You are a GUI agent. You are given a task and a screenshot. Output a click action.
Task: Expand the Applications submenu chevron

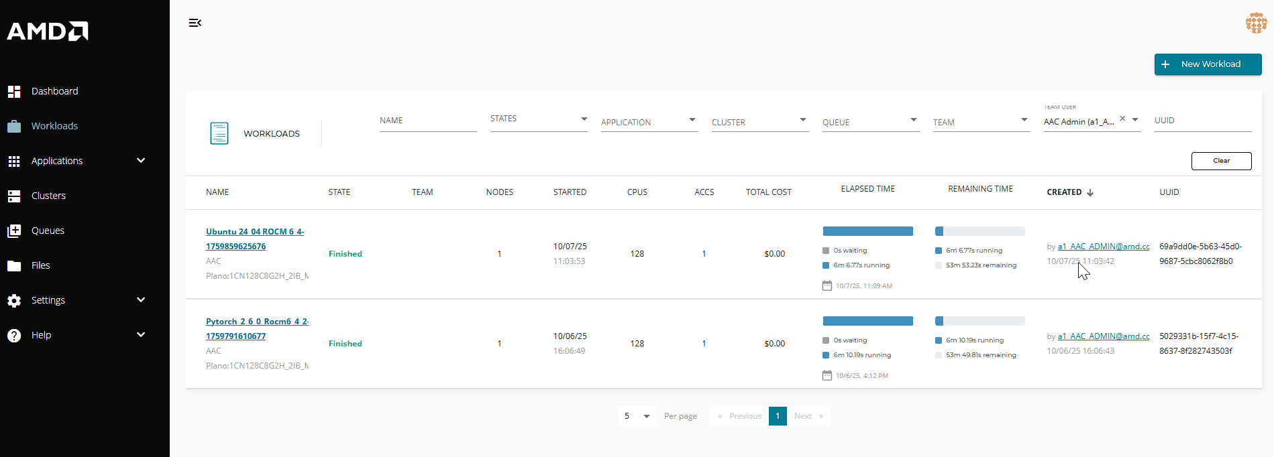click(x=141, y=161)
